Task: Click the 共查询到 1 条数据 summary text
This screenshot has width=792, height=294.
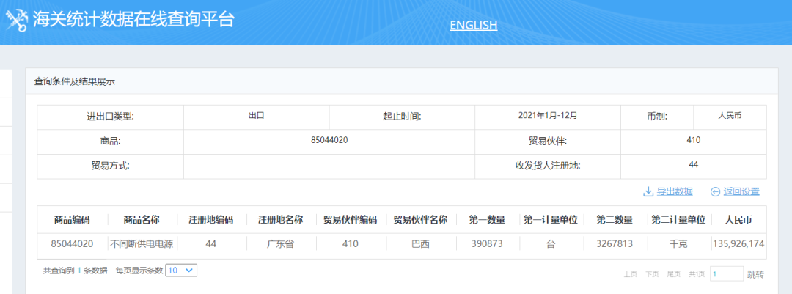Action: (76, 271)
